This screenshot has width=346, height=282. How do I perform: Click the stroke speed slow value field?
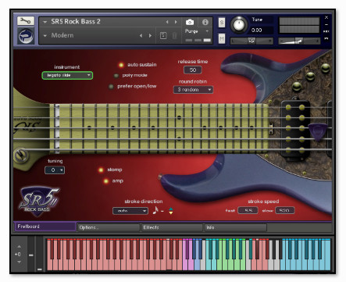(x=284, y=210)
